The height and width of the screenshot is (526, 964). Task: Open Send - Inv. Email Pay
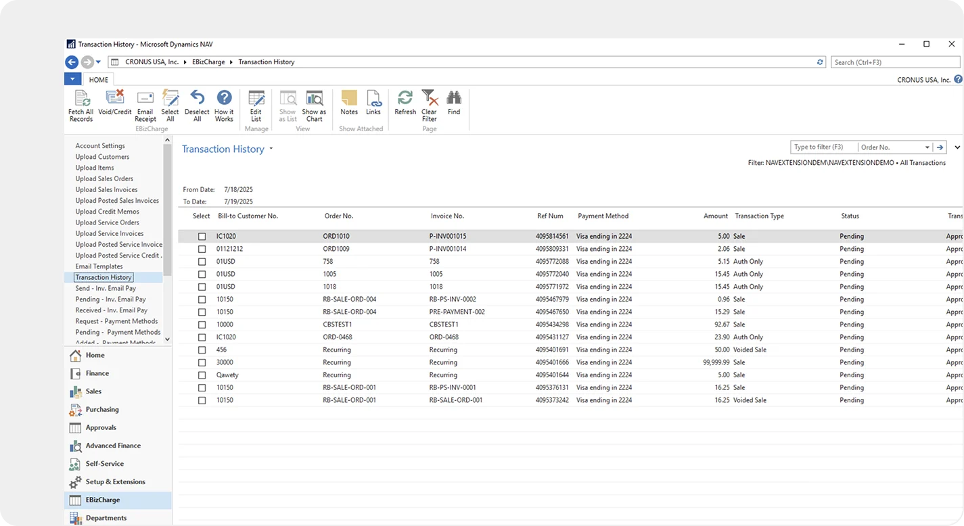coord(106,288)
